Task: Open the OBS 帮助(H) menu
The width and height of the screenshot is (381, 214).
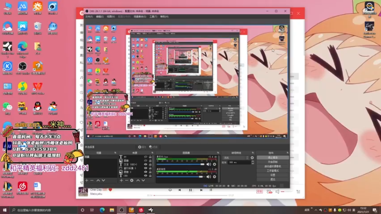Action: (164, 17)
